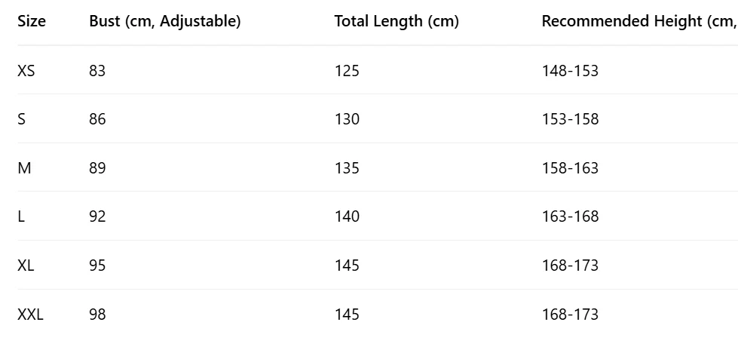This screenshot has height=362, width=738.
Task: Select the M size row label
Action: (x=24, y=168)
